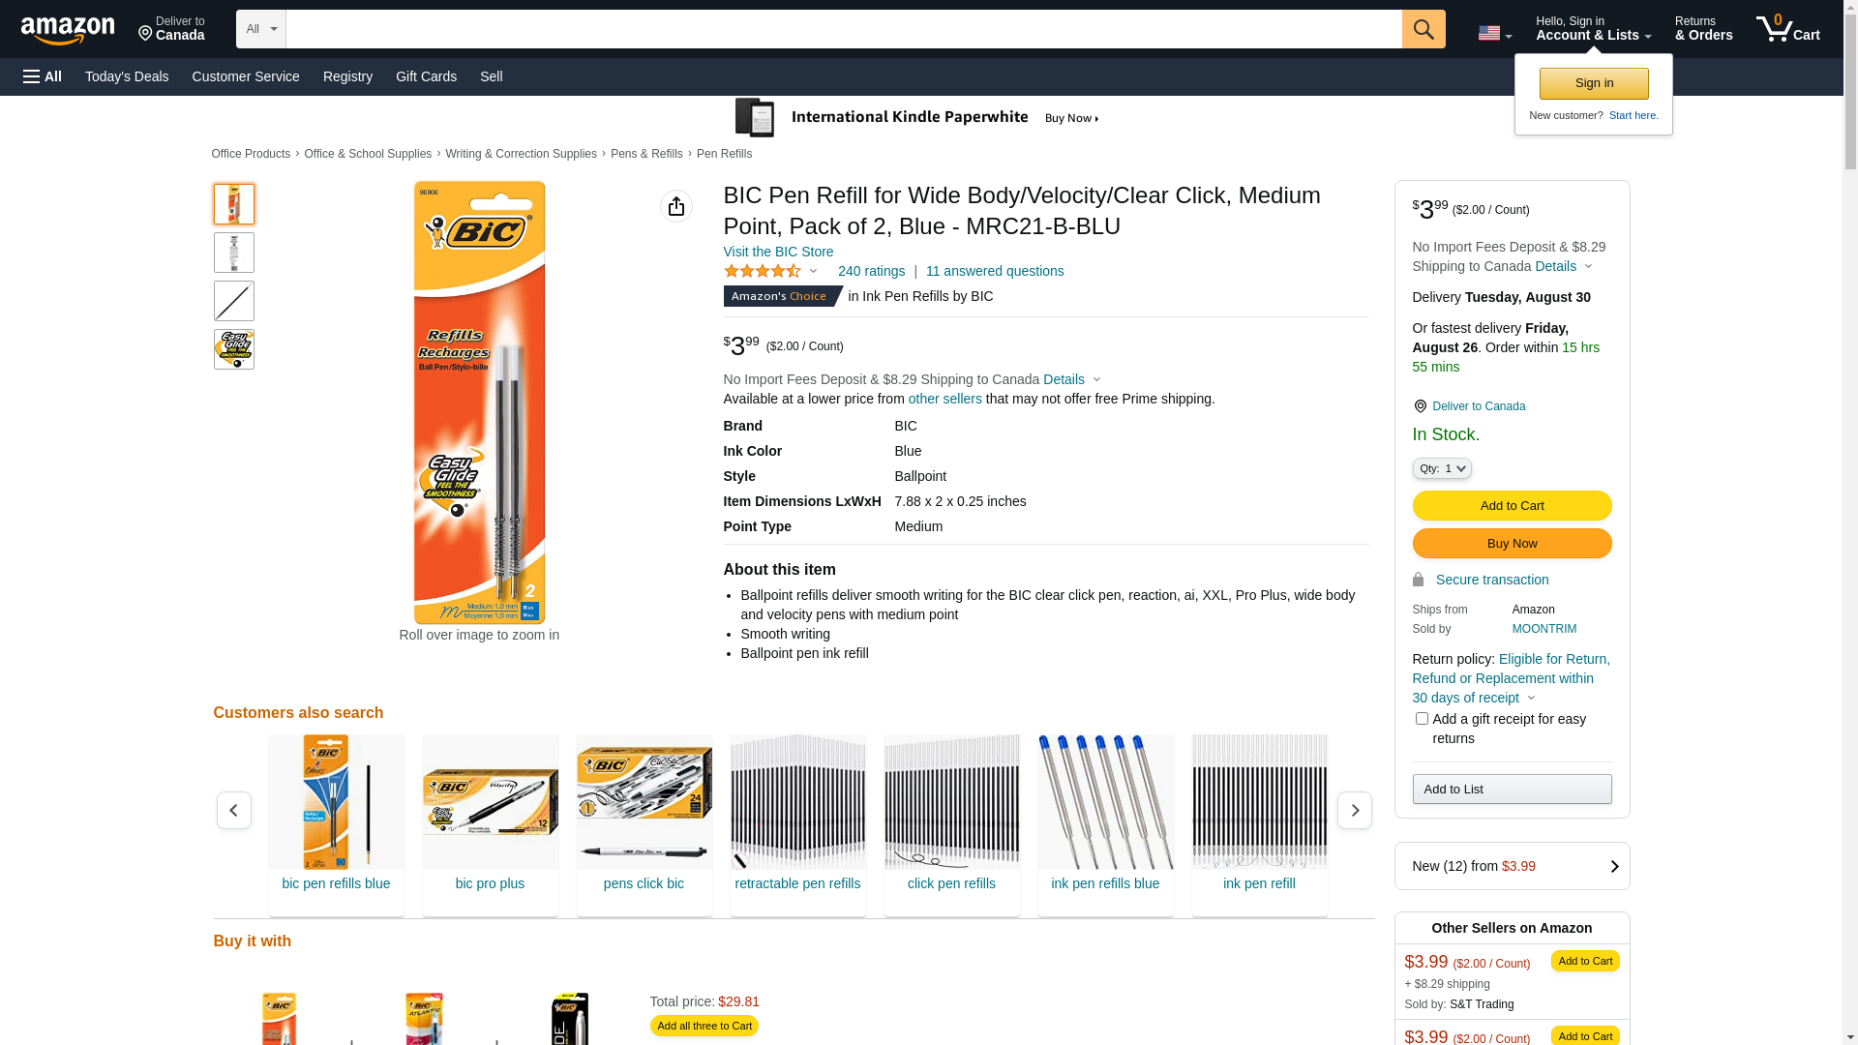Open the Gift Cards menu item

pos(426,76)
